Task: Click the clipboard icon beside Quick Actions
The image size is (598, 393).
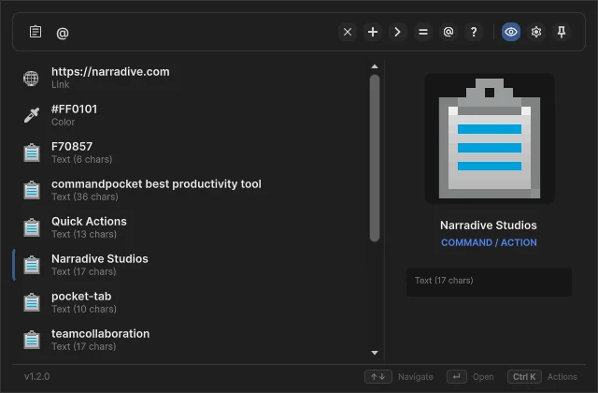Action: coord(32,227)
